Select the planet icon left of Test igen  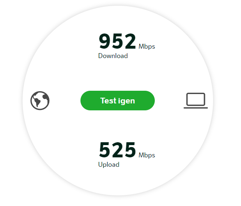point(40,101)
